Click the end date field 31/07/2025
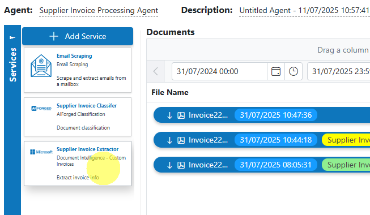This screenshot has width=370, height=215. pos(339,71)
